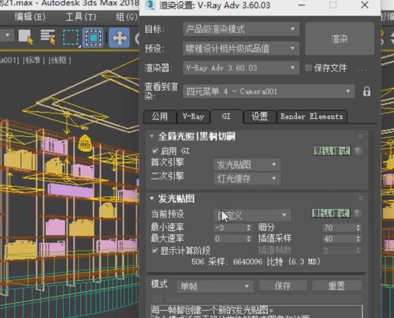Open the 渲染器 V-Ray Adv dropdown
Screen dimensions: 394x318
241,68
